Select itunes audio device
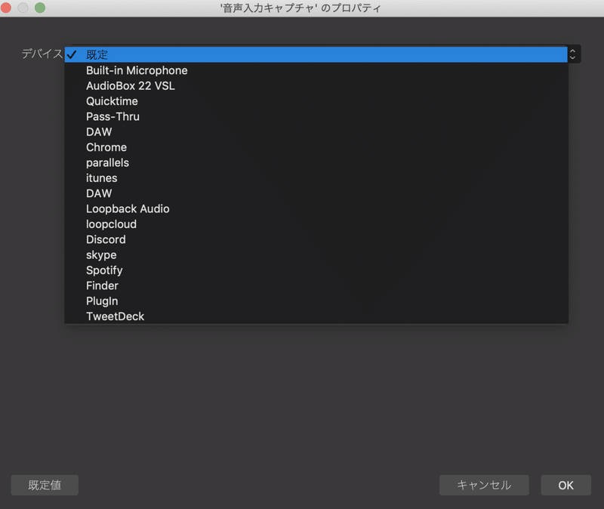The height and width of the screenshot is (509, 604). point(316,178)
